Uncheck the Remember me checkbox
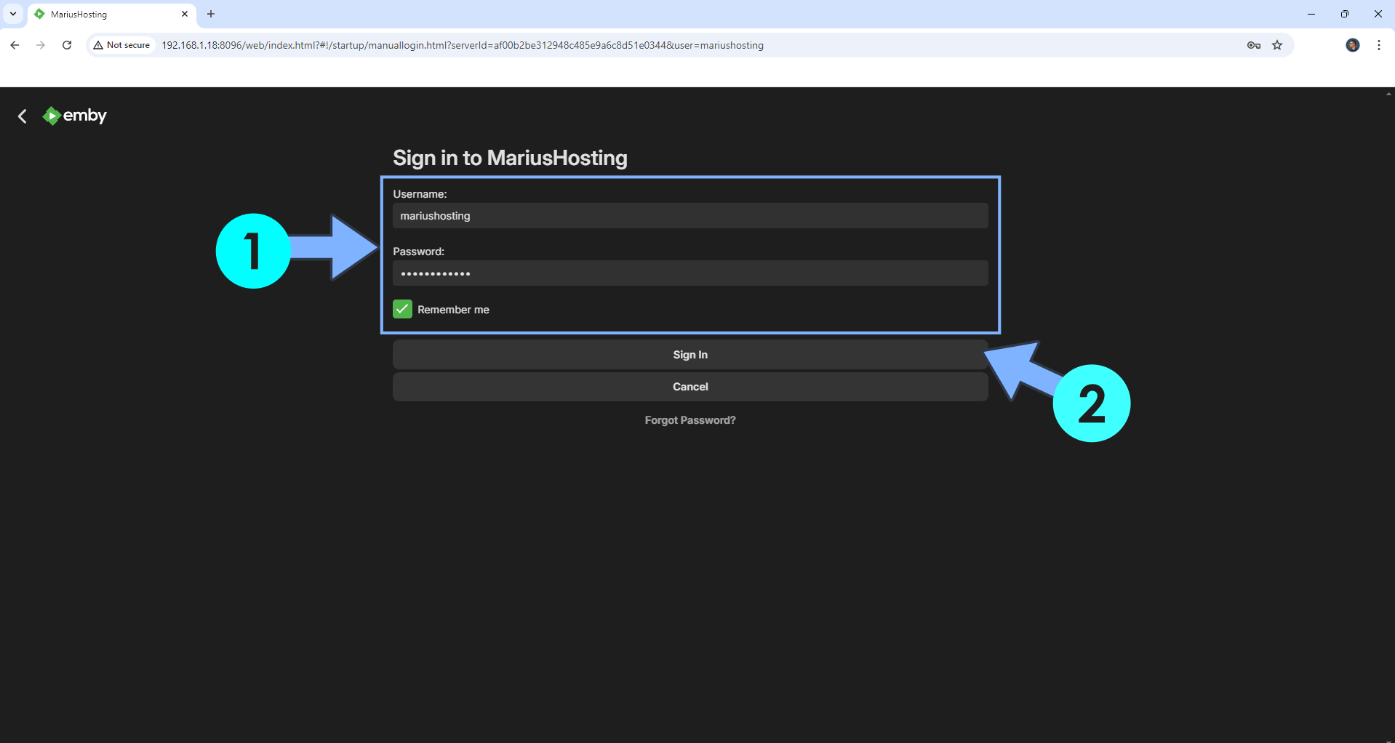Viewport: 1395px width, 743px height. point(402,309)
